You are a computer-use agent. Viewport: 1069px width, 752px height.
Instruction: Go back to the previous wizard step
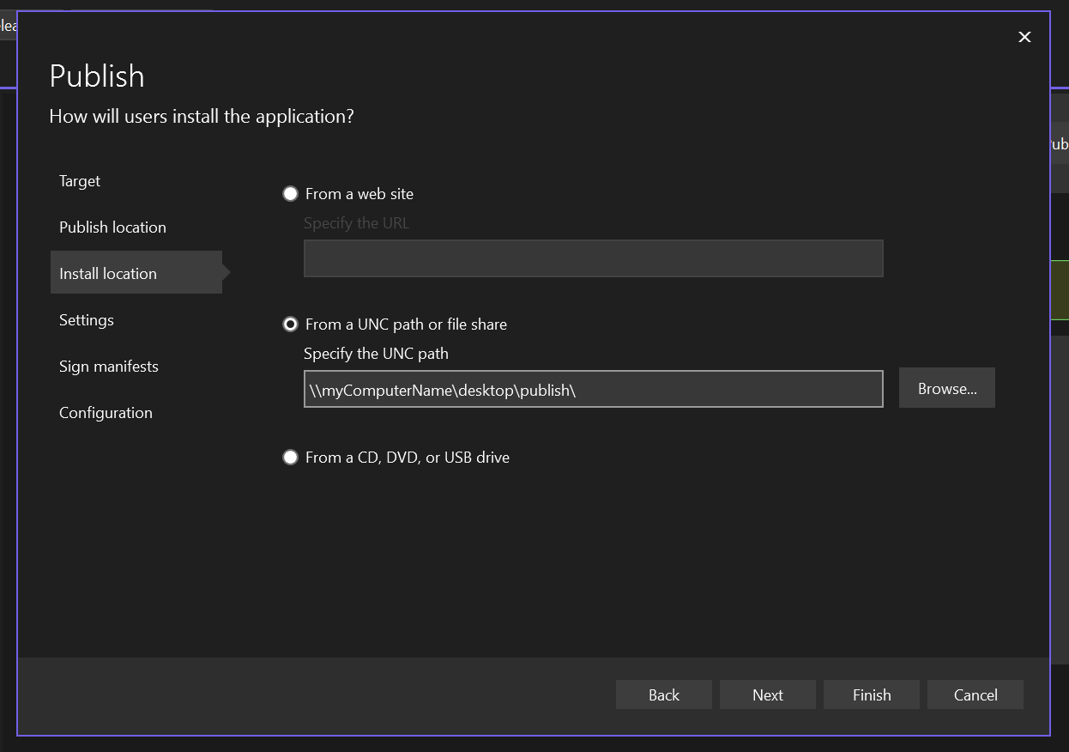[x=663, y=694]
